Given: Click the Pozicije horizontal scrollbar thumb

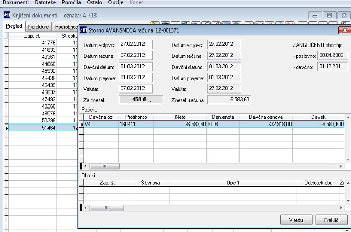Looking at the screenshot, I should tap(105, 166).
